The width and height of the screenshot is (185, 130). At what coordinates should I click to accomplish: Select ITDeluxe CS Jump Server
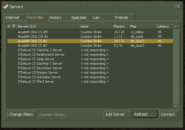[90, 59]
